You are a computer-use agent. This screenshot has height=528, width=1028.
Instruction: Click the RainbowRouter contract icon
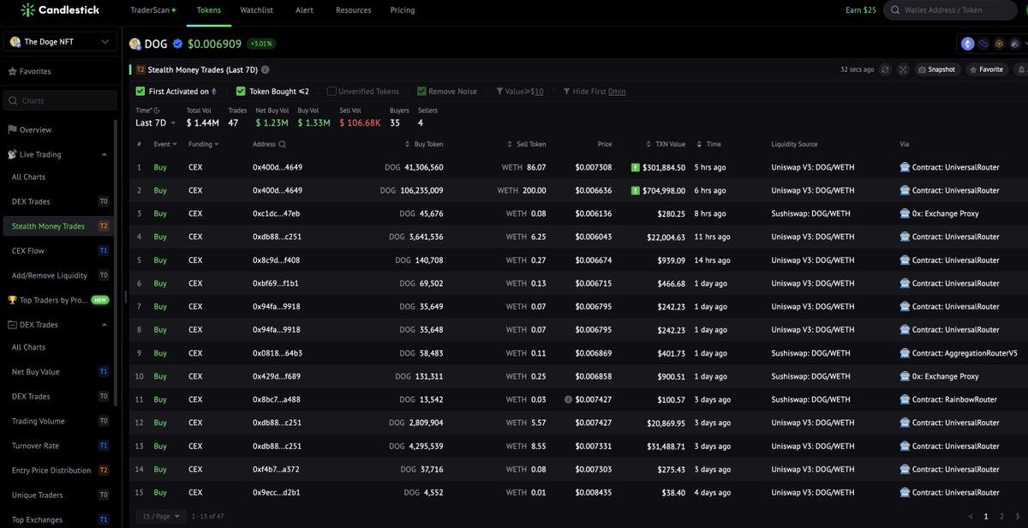(x=905, y=399)
